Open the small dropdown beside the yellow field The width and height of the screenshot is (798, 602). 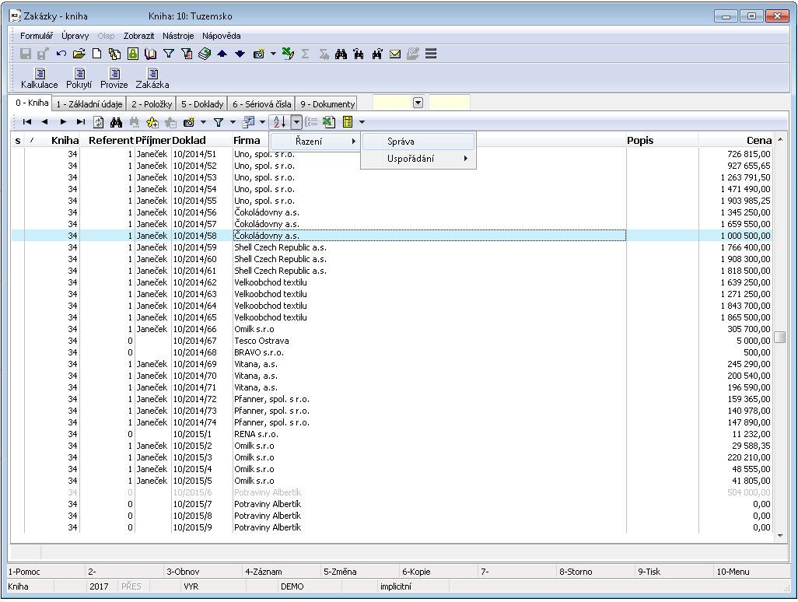pos(418,103)
